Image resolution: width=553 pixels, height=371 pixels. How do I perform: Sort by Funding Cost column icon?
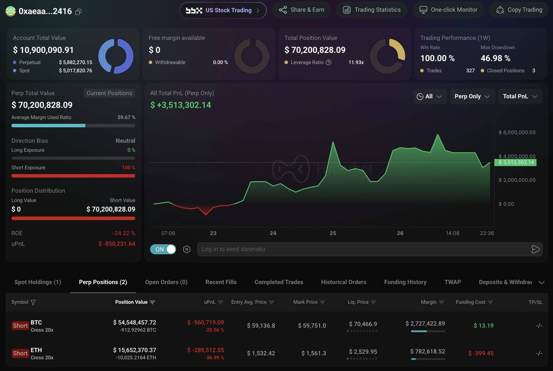click(490, 302)
